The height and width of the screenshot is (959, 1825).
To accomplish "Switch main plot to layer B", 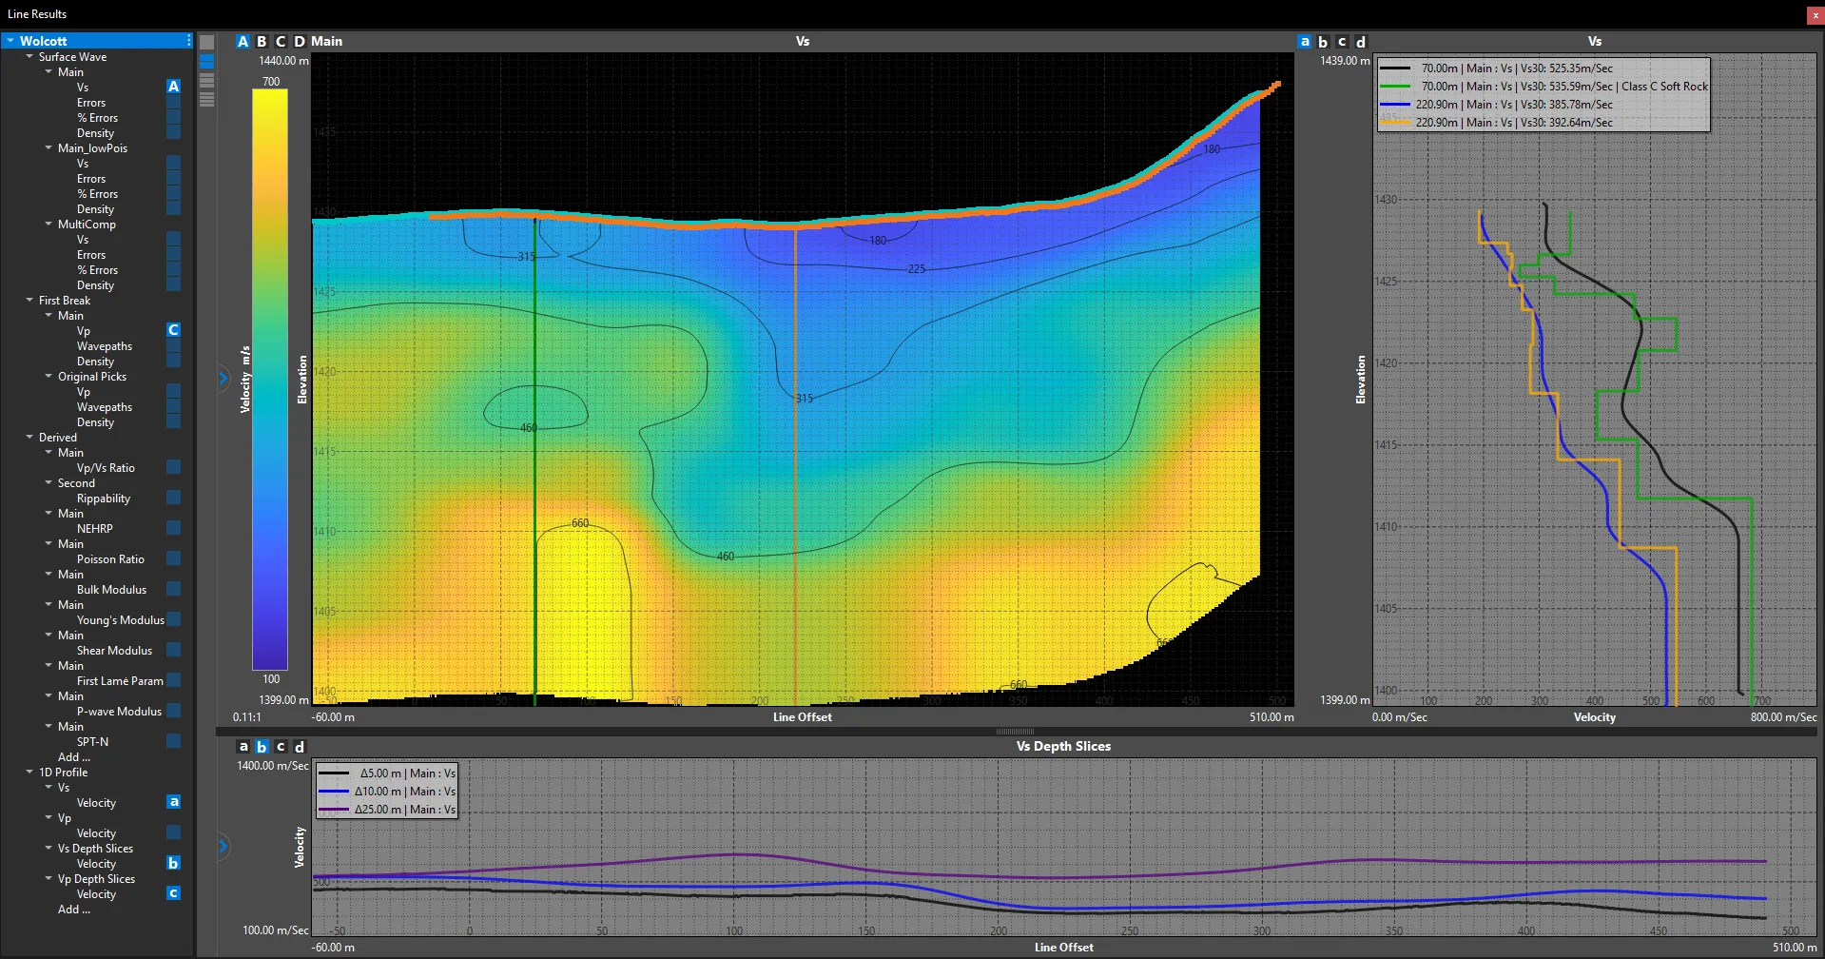I will coord(262,41).
